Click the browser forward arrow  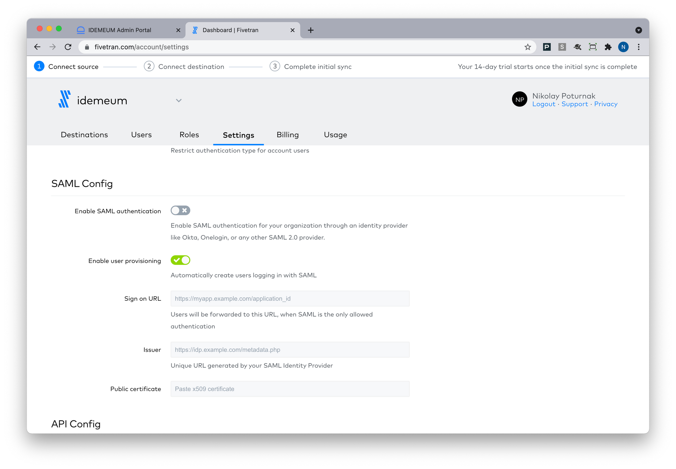click(x=52, y=47)
